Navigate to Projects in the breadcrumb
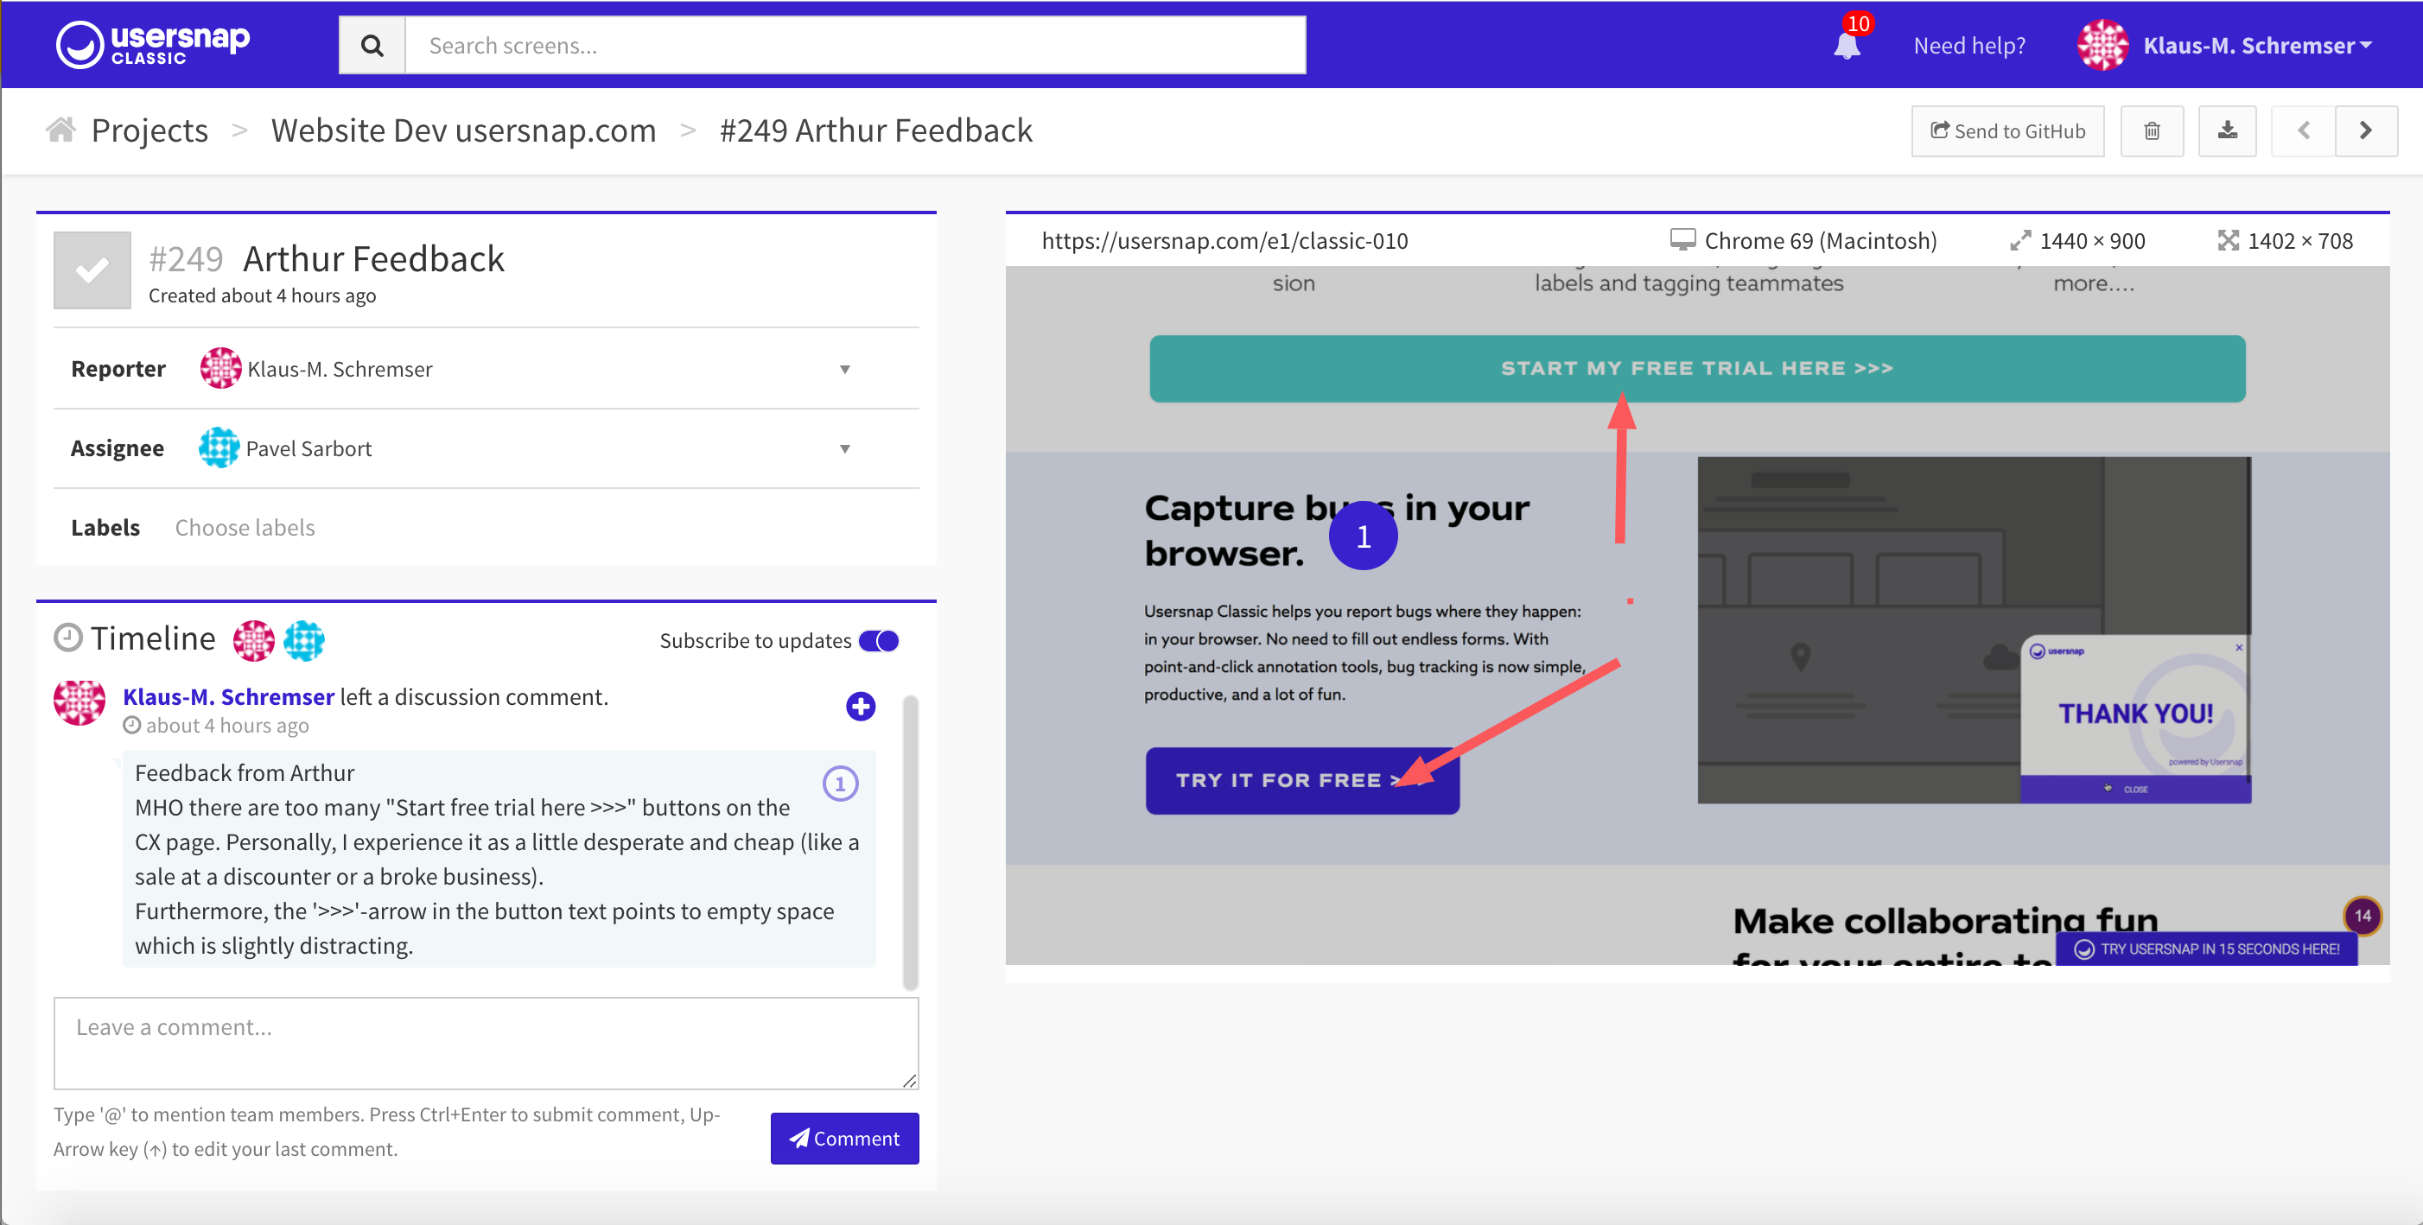This screenshot has height=1225, width=2423. coord(149,130)
